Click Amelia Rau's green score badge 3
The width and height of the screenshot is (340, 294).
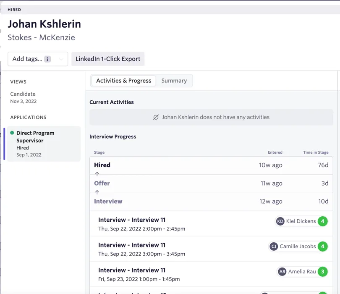tap(323, 272)
